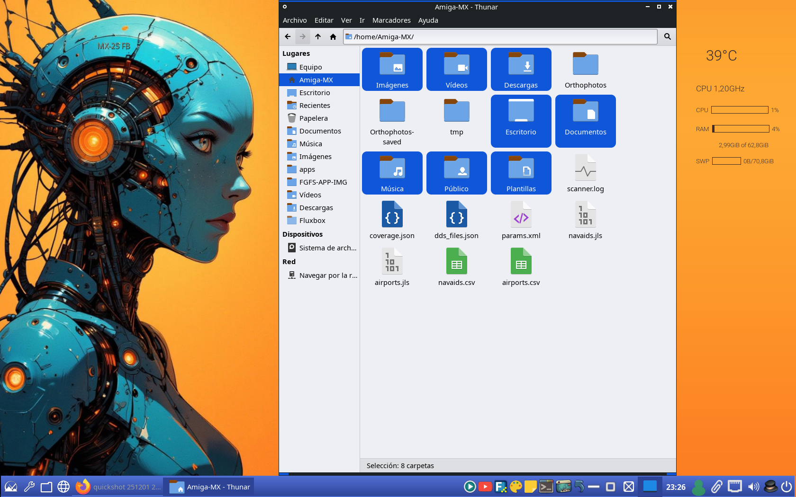The image size is (796, 497).
Task: Select Equipo in the sidebar
Action: (x=319, y=67)
